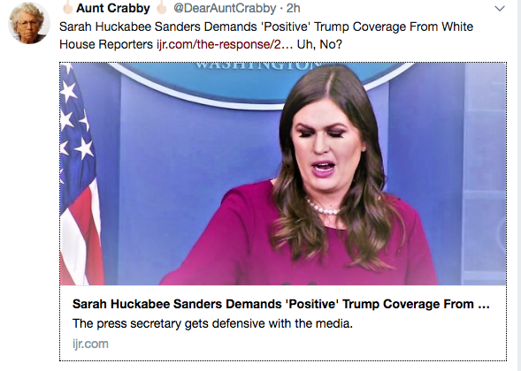521x371 pixels.
Task: Open the bold card headline about Sanders
Action: tap(280, 304)
